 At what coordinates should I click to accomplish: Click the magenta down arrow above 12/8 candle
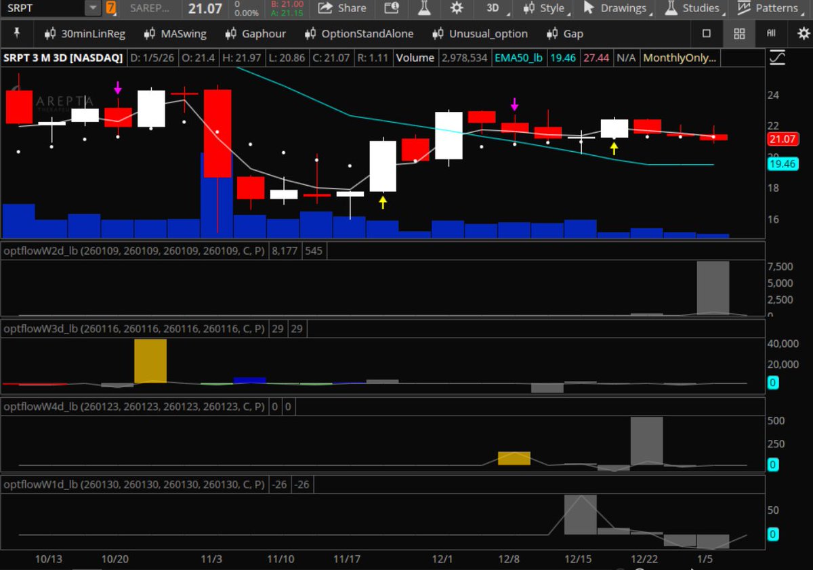click(515, 104)
